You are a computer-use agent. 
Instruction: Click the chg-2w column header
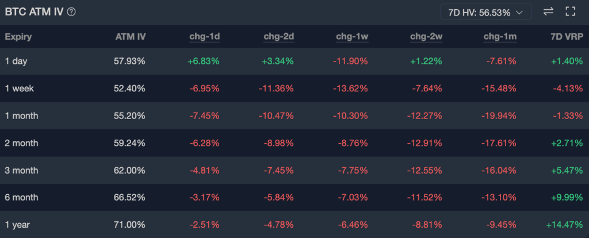coord(426,37)
